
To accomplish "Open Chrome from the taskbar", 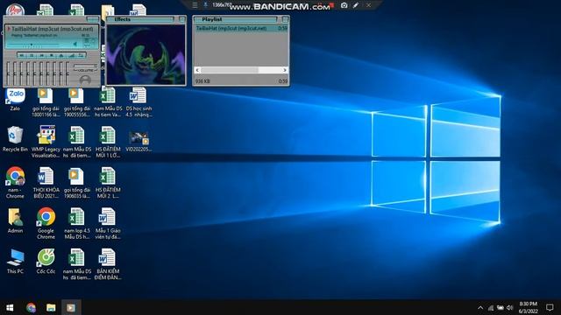I will pyautogui.click(x=31, y=307).
